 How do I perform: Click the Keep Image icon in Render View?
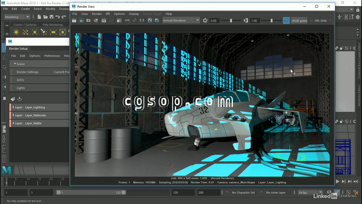click(x=150, y=20)
